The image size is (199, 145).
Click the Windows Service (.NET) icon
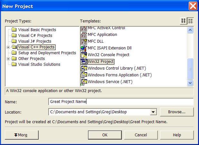(x=84, y=82)
